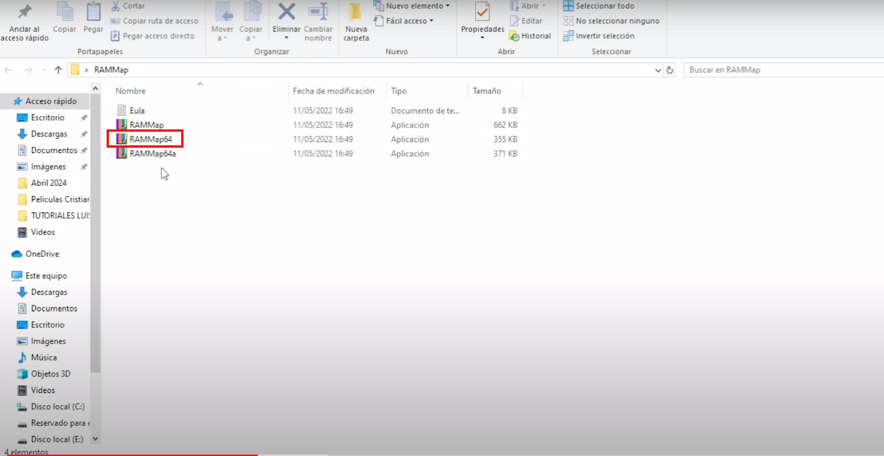Image resolution: width=884 pixels, height=456 pixels.
Task: Select the RAMMap64a application file
Action: [146, 154]
